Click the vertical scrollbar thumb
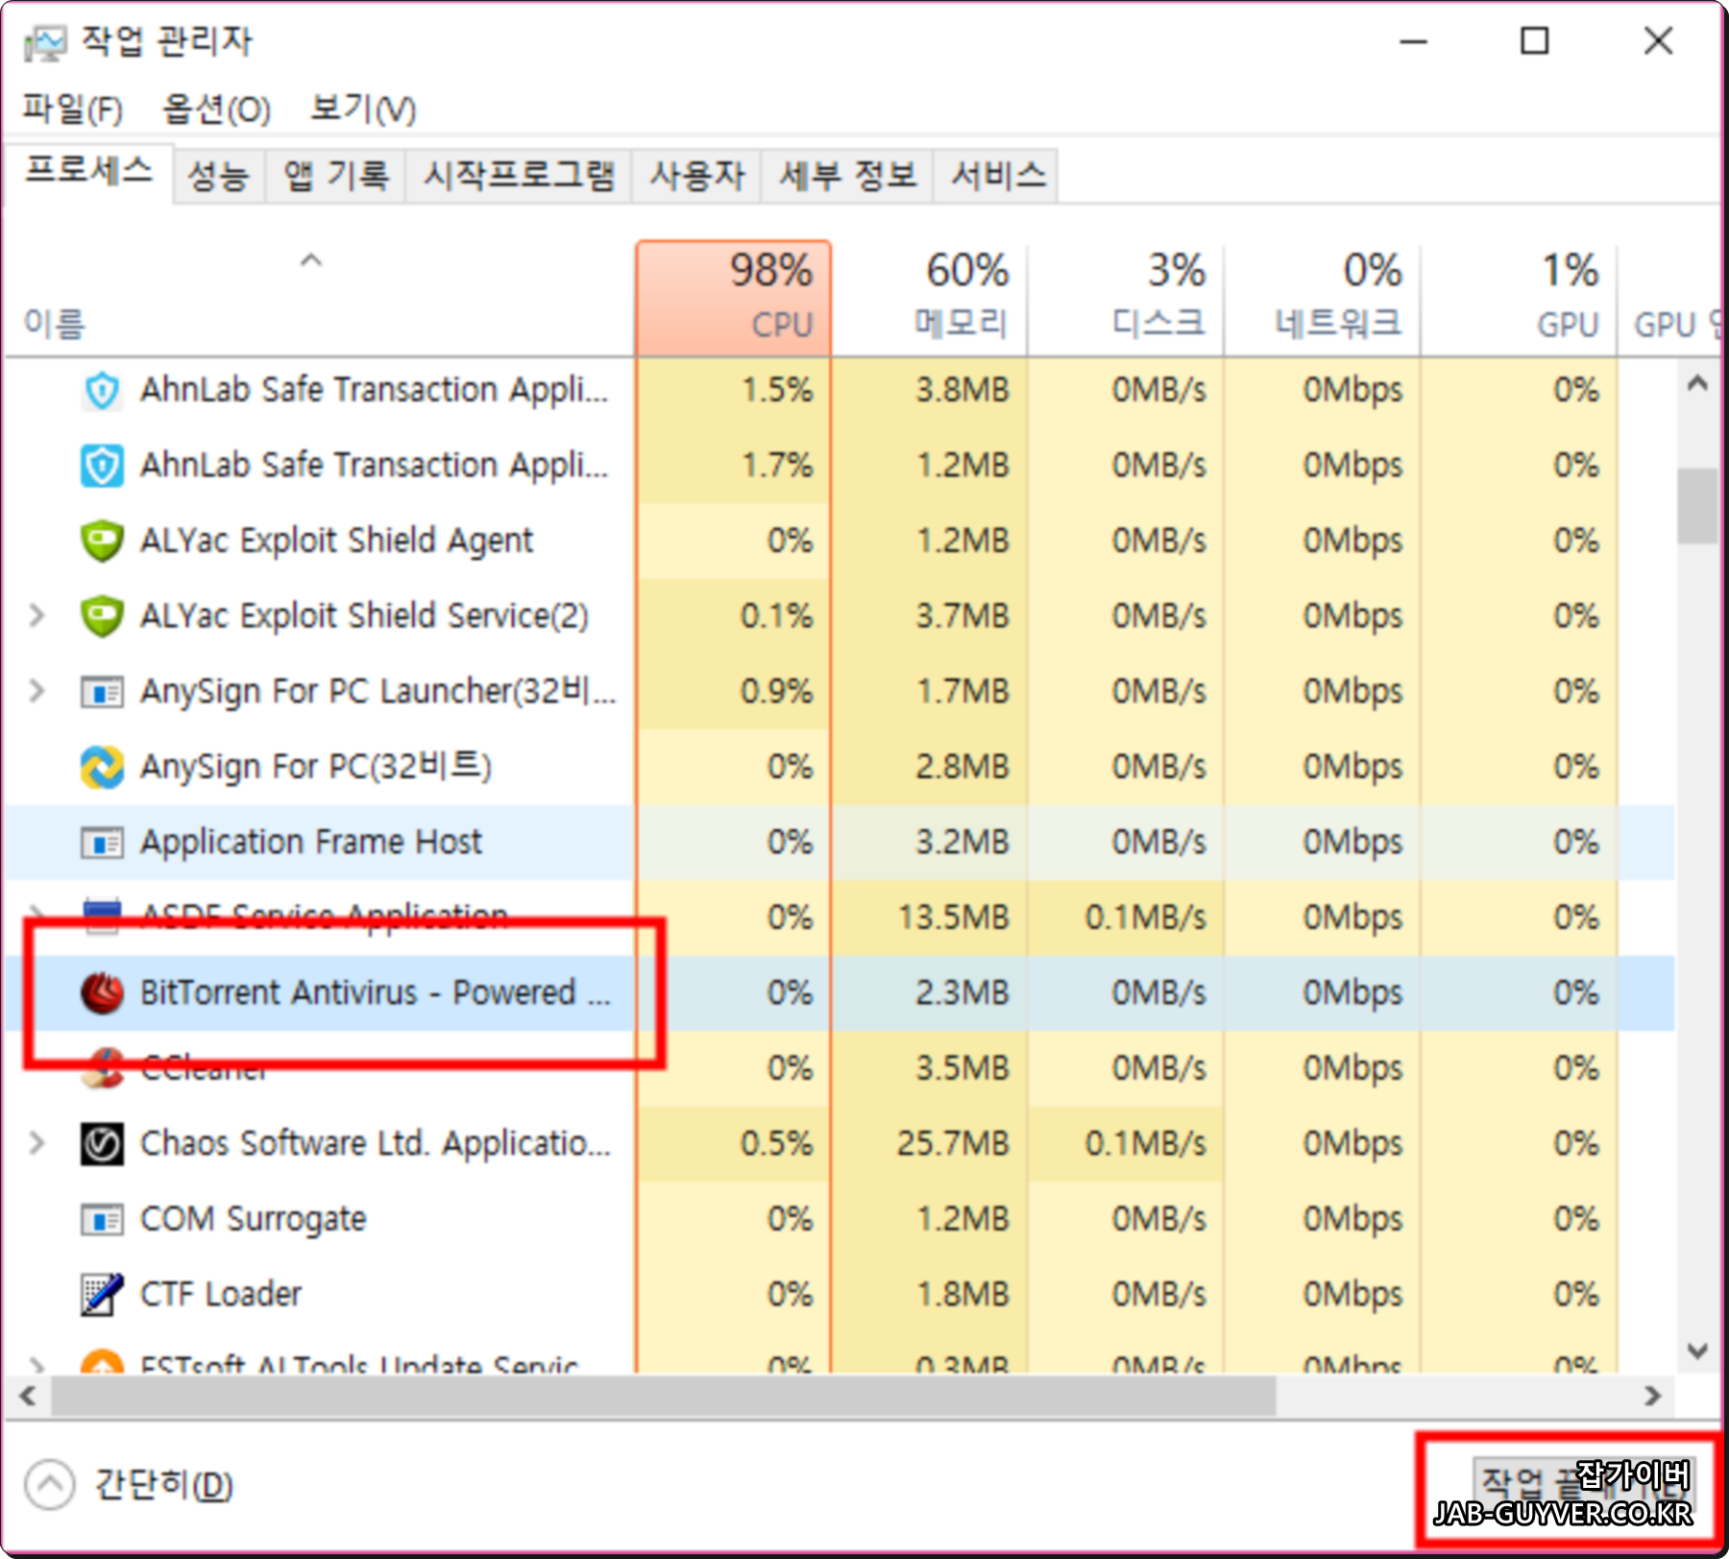 1697,506
